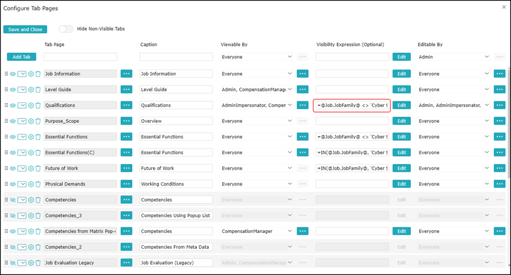Click ellipsis button next to Future of Work name

pos(126,169)
